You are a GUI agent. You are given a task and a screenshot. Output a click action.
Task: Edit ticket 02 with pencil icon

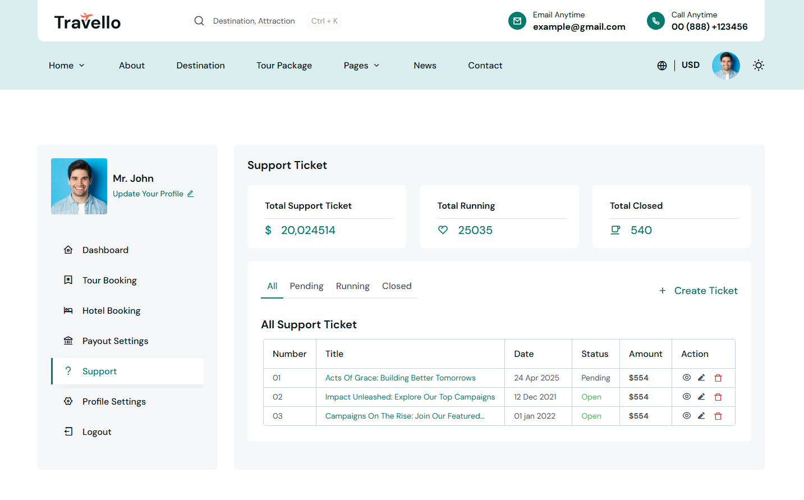(x=701, y=397)
